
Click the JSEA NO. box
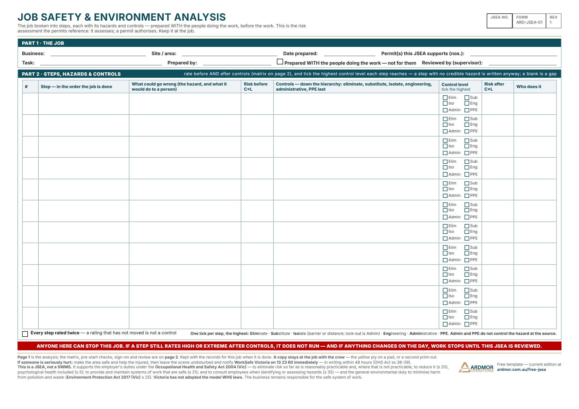500,21
